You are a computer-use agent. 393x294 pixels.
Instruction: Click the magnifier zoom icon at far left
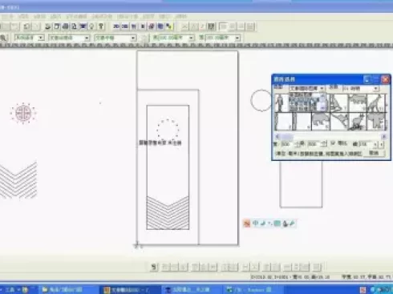[x=3, y=38]
